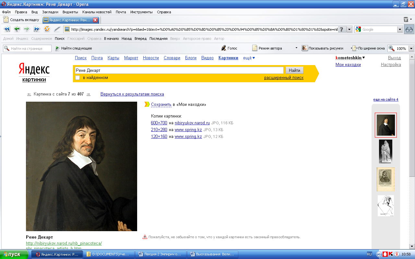Open the Режим автора dropdown arrow
415x259 pixels.
coord(296,48)
